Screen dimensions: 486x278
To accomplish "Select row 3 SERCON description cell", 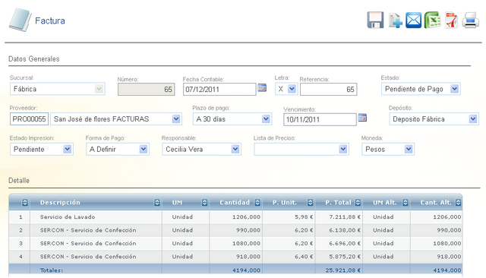I will pos(88,244).
